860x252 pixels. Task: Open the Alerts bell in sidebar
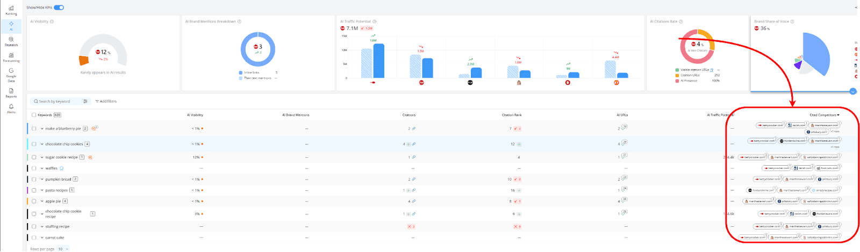point(11,108)
